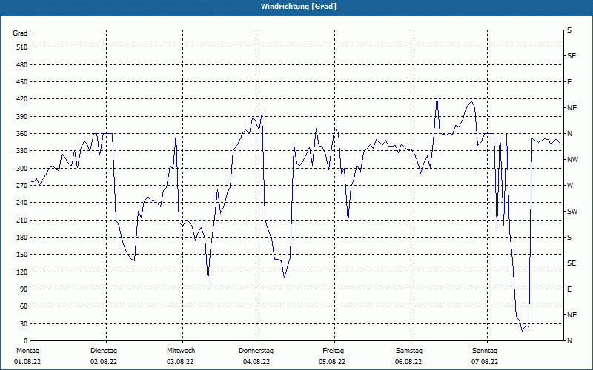
Task: Click the '90' value on the left axis
Action: 24,289
